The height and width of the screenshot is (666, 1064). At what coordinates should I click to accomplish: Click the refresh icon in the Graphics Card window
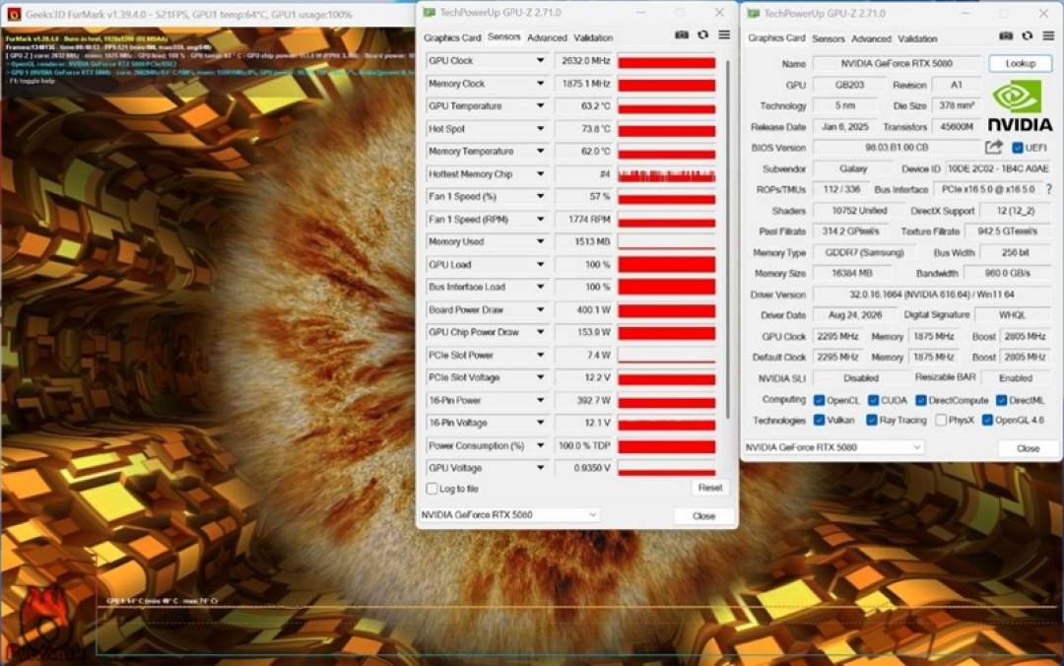click(x=1028, y=36)
